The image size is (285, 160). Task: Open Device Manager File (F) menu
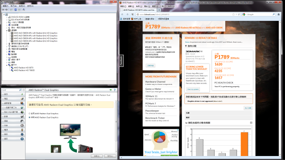pos(5,6)
